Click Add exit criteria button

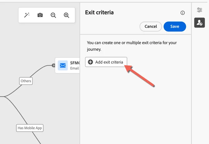click(x=106, y=62)
